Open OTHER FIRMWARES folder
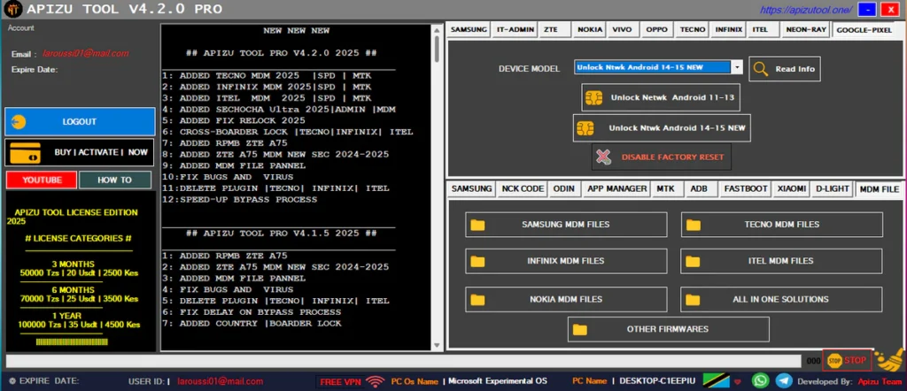Viewport: 907px width, 391px height. click(668, 329)
